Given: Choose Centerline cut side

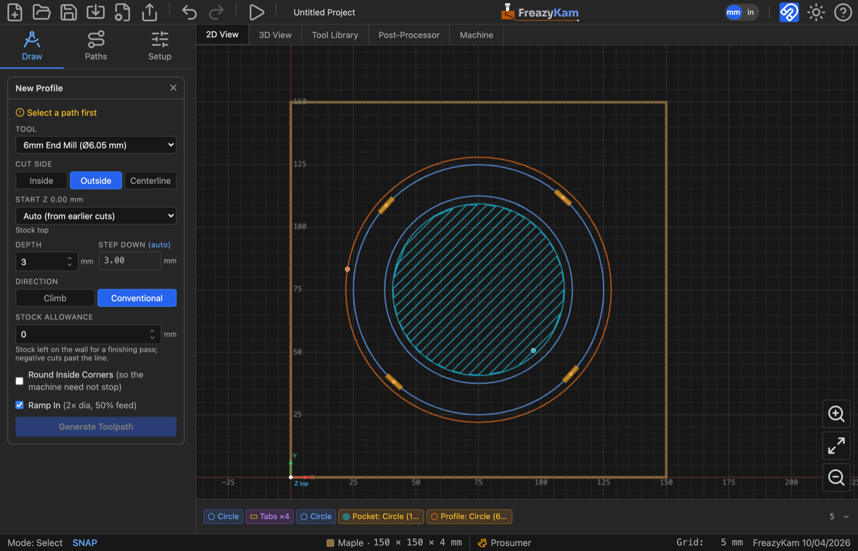Looking at the screenshot, I should coord(150,181).
